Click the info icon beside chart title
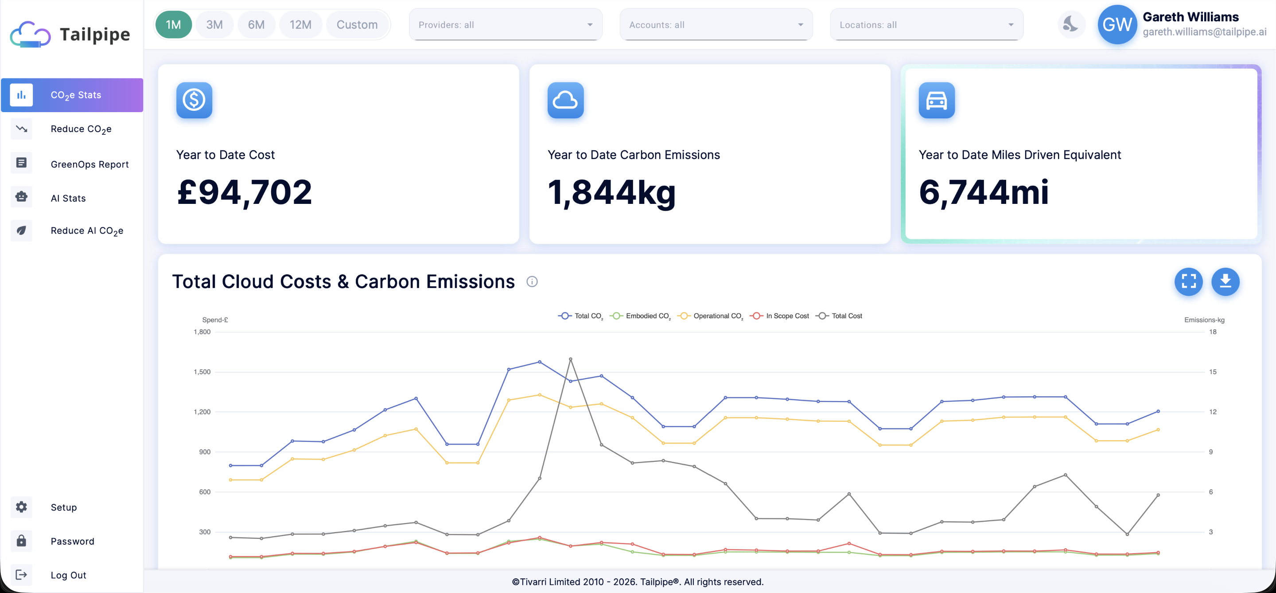Viewport: 1276px width, 593px height. point(532,281)
